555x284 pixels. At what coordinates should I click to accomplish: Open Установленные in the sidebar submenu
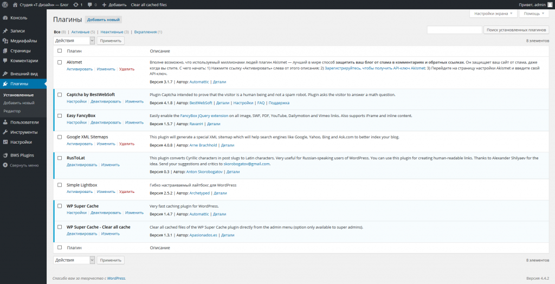[18, 95]
